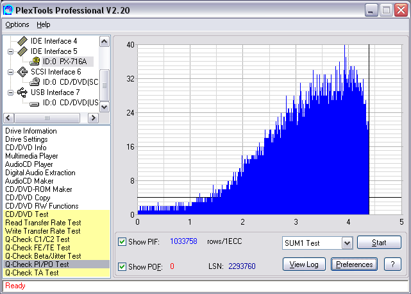Collapse the SCSI Interface 6 node
Screen dimensions: 411x294
10,72
